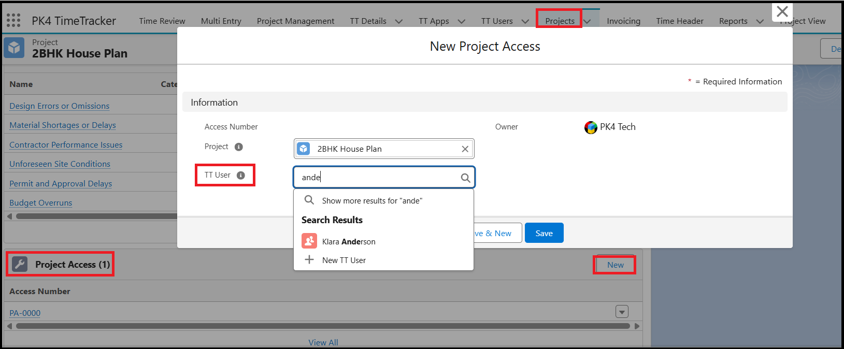Select the Projects tab
The height and width of the screenshot is (349, 844).
pos(560,21)
